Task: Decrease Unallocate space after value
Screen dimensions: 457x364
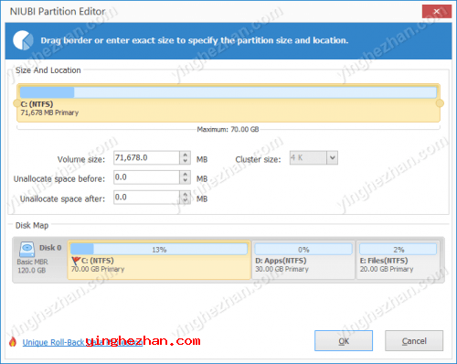Action: click(185, 200)
